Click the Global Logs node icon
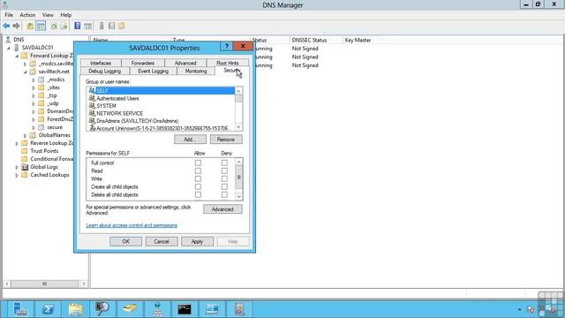This screenshot has height=318, width=565. 25,167
